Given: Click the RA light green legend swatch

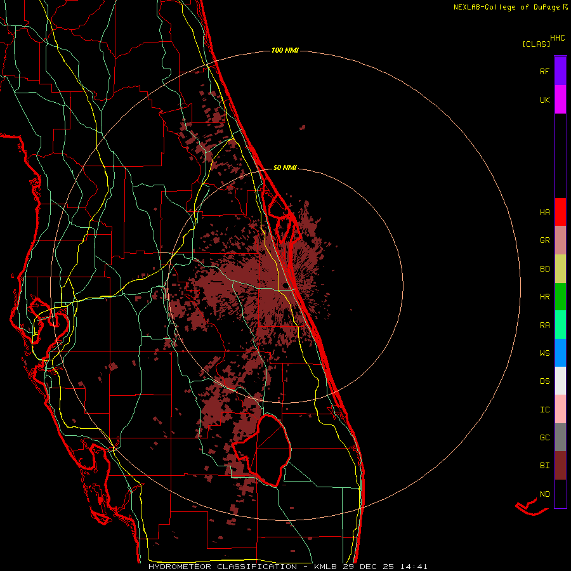Looking at the screenshot, I should (x=560, y=325).
